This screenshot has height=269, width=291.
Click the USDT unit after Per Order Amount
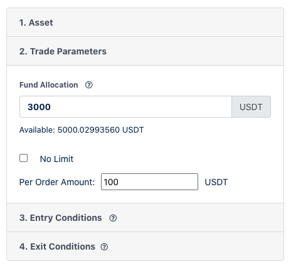pyautogui.click(x=216, y=182)
